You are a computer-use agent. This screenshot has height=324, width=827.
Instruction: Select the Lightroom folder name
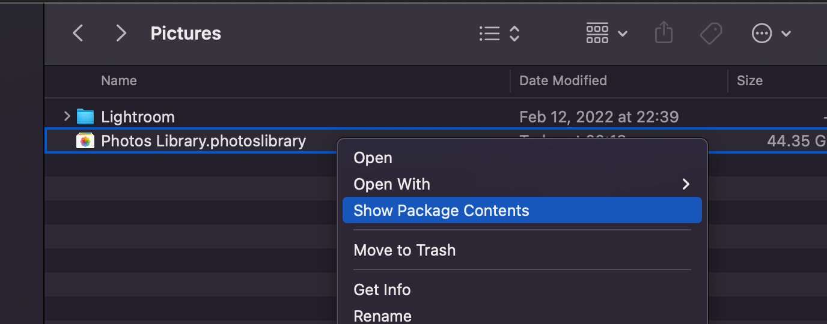[x=138, y=116]
